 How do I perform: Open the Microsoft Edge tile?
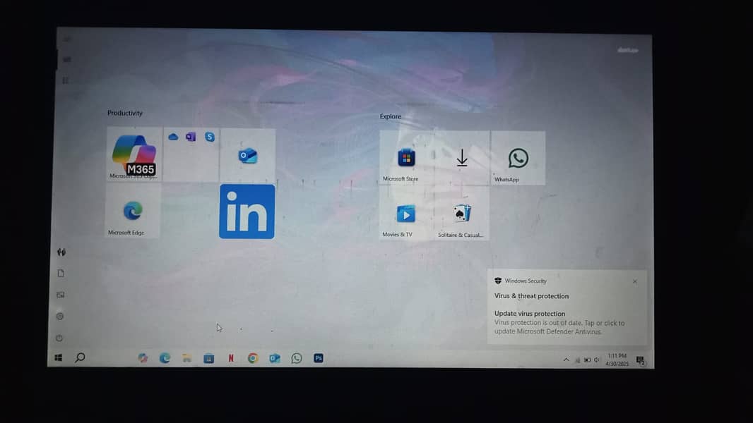tap(133, 211)
